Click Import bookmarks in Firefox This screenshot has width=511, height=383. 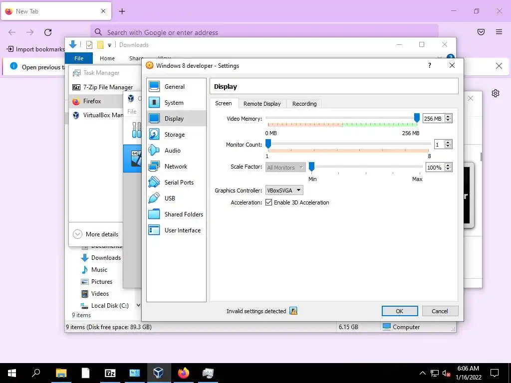36,49
